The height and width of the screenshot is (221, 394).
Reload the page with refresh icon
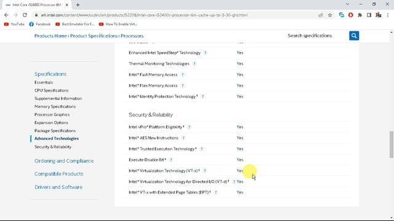tap(25, 15)
